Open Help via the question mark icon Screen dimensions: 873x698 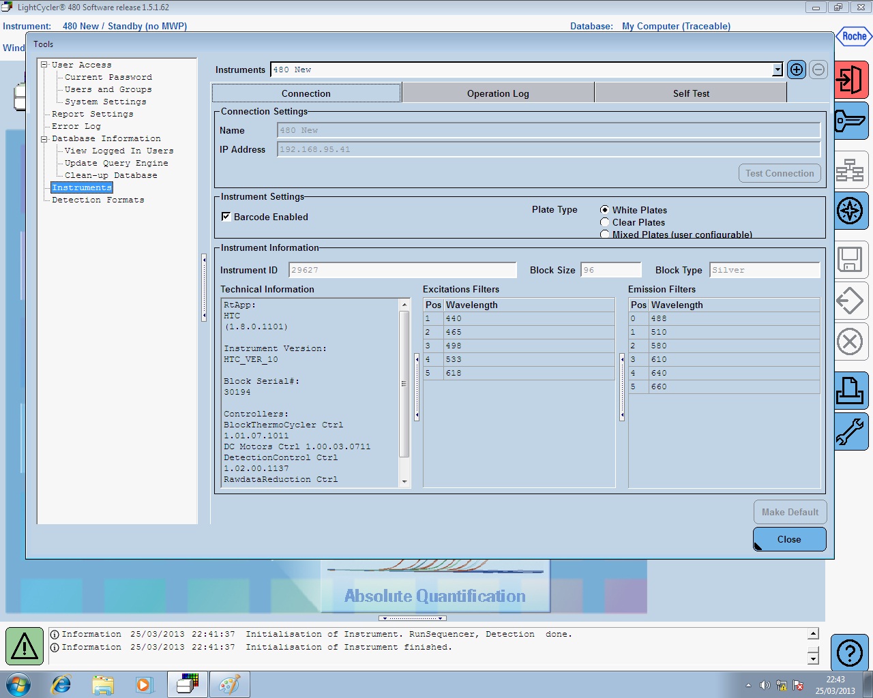click(850, 652)
